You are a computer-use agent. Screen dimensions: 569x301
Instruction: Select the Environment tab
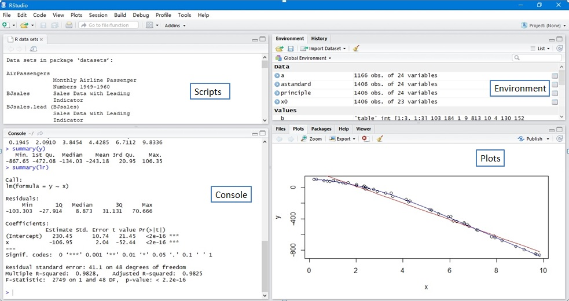point(289,38)
